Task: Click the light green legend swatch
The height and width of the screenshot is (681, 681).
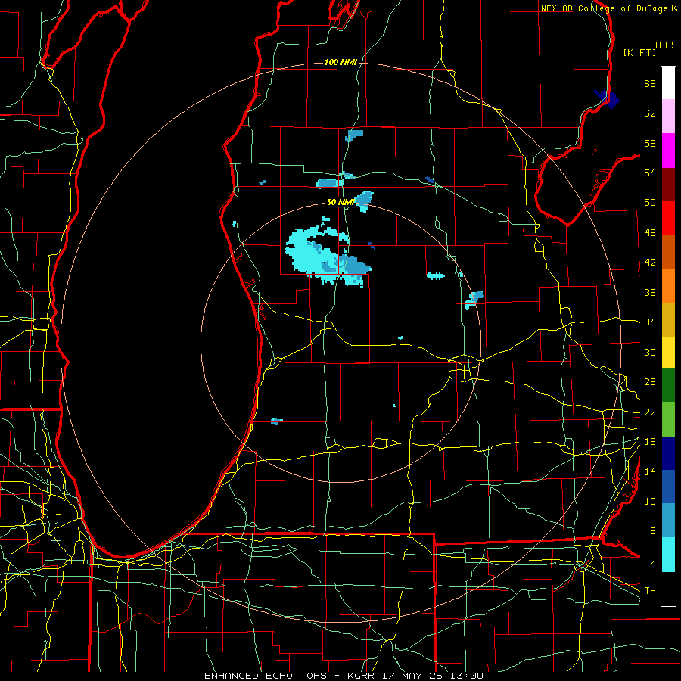Action: 668,419
